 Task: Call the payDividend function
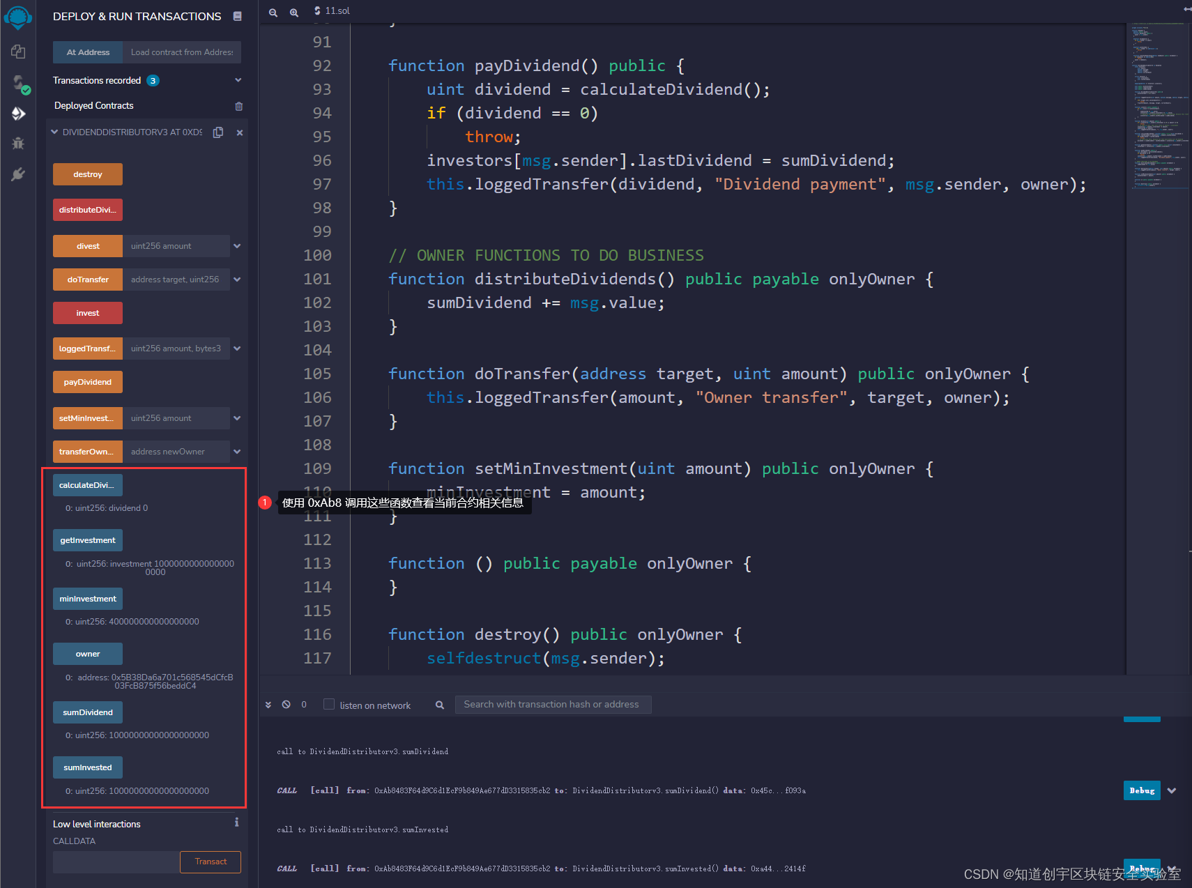[88, 382]
